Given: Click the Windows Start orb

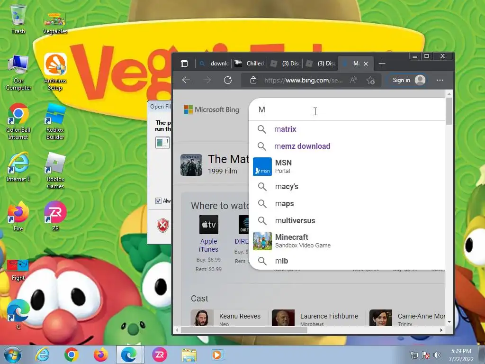Looking at the screenshot, I should [x=12, y=355].
